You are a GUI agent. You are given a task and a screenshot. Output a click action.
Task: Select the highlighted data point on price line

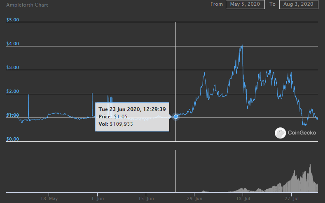pos(176,117)
